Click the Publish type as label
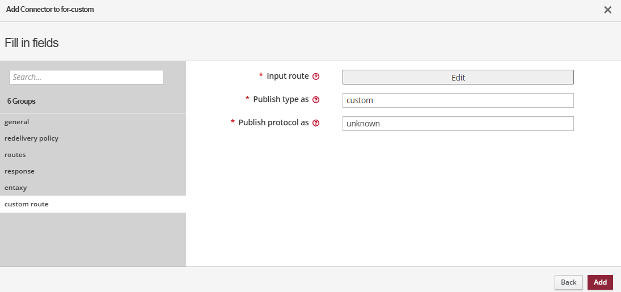The height and width of the screenshot is (292, 621). click(281, 99)
